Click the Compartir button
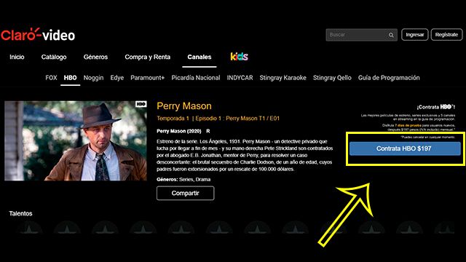The width and height of the screenshot is (466, 262). click(186, 193)
